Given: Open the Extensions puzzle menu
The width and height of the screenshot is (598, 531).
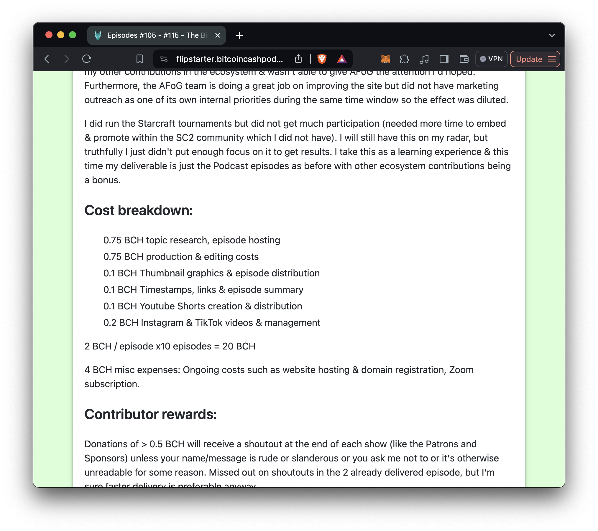Looking at the screenshot, I should 405,59.
